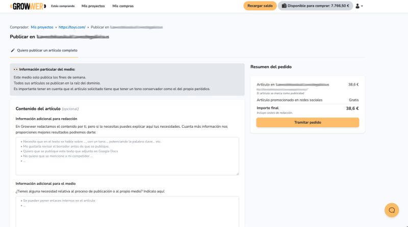Viewport: 408px width, 227px height.
Task: Click the Growwer logo
Action: [x=28, y=6]
